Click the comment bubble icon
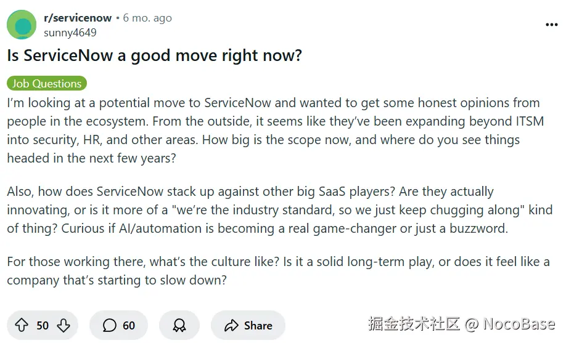The image size is (566, 343). coord(110,325)
